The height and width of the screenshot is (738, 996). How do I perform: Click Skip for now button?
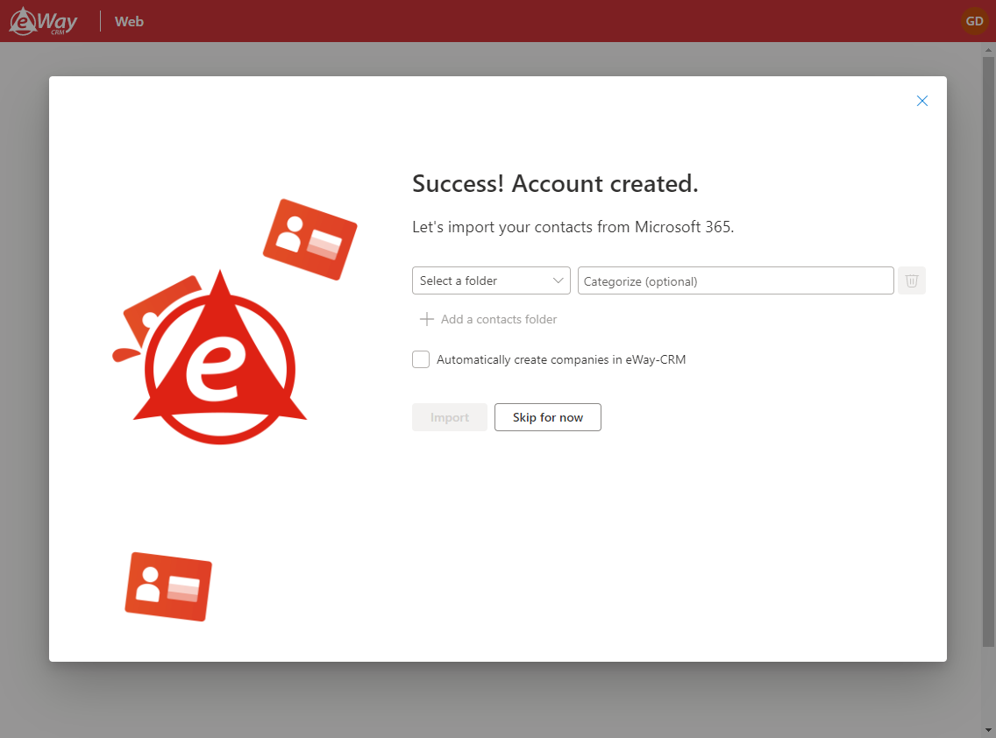(548, 417)
